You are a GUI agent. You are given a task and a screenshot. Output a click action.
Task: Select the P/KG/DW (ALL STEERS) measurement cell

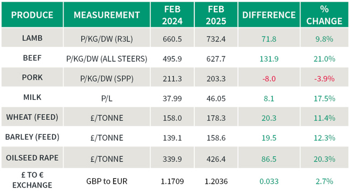tap(107, 59)
